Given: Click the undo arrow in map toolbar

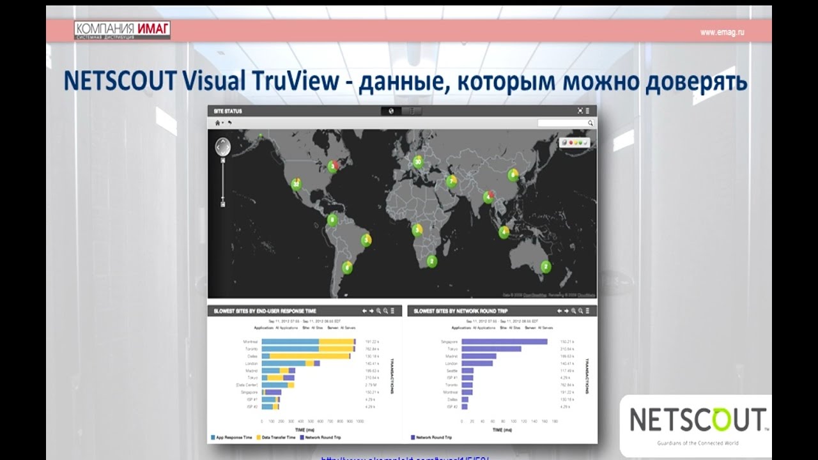Looking at the screenshot, I should [230, 123].
